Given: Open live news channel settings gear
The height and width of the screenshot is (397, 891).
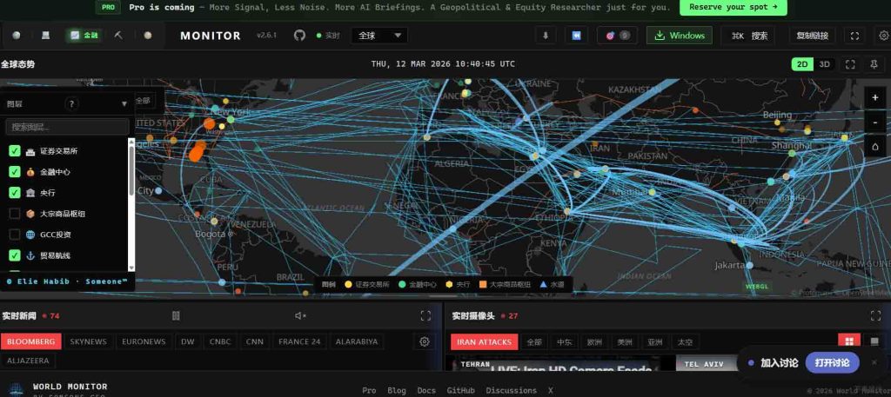Looking at the screenshot, I should 425,342.
